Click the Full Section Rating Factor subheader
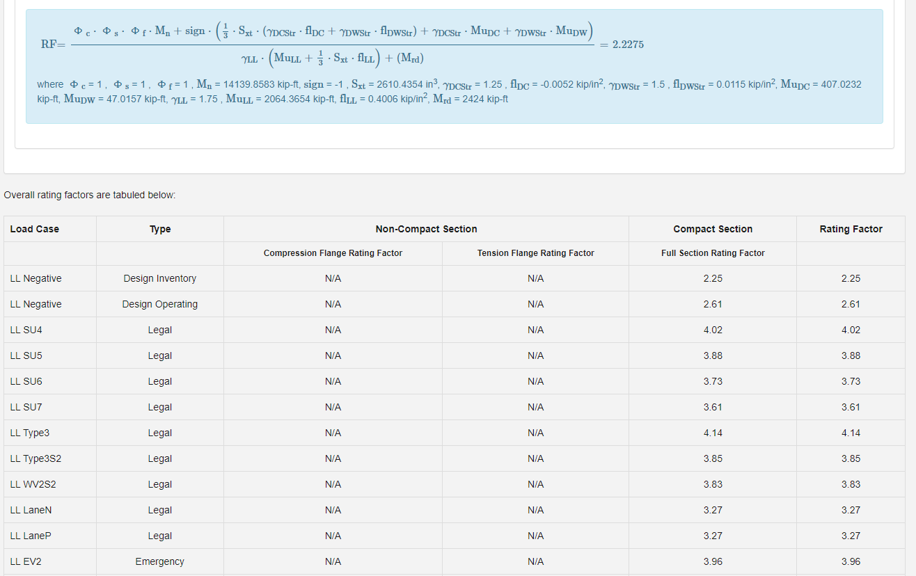This screenshot has height=576, width=916. click(x=712, y=253)
